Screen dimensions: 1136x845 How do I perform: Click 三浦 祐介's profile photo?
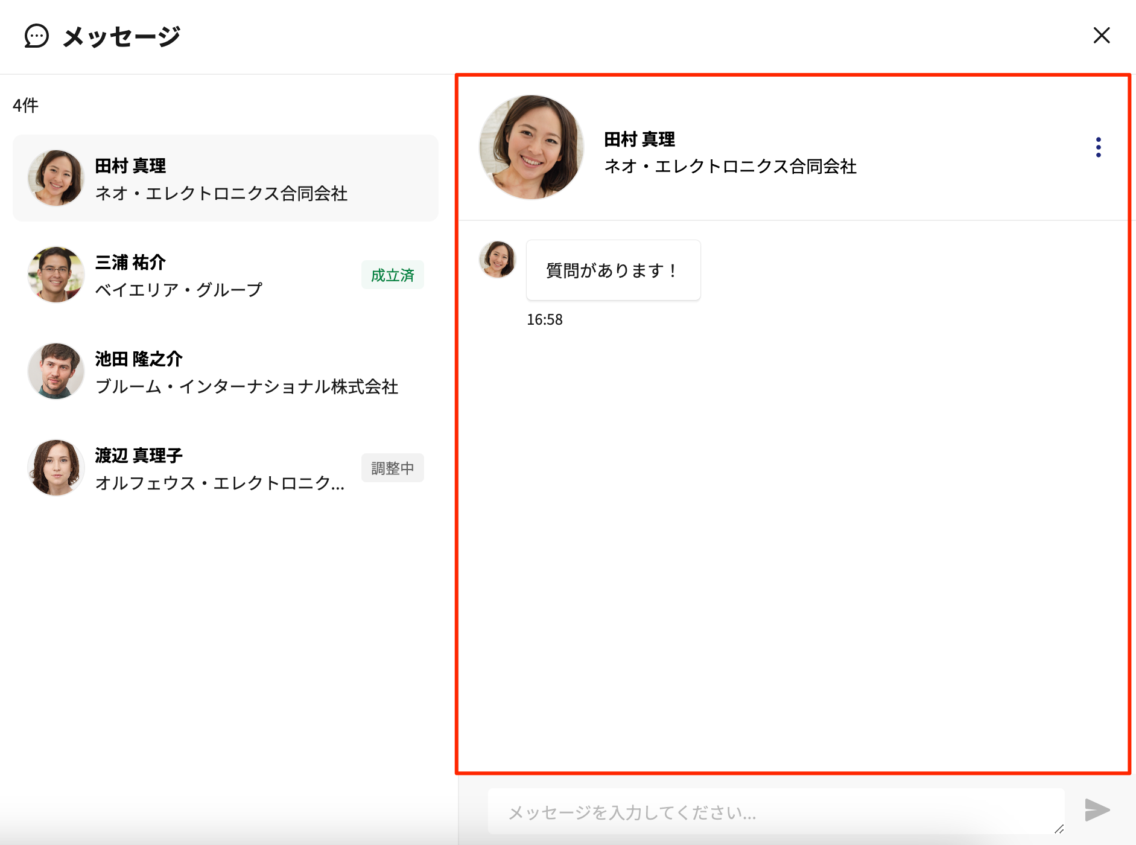[56, 275]
